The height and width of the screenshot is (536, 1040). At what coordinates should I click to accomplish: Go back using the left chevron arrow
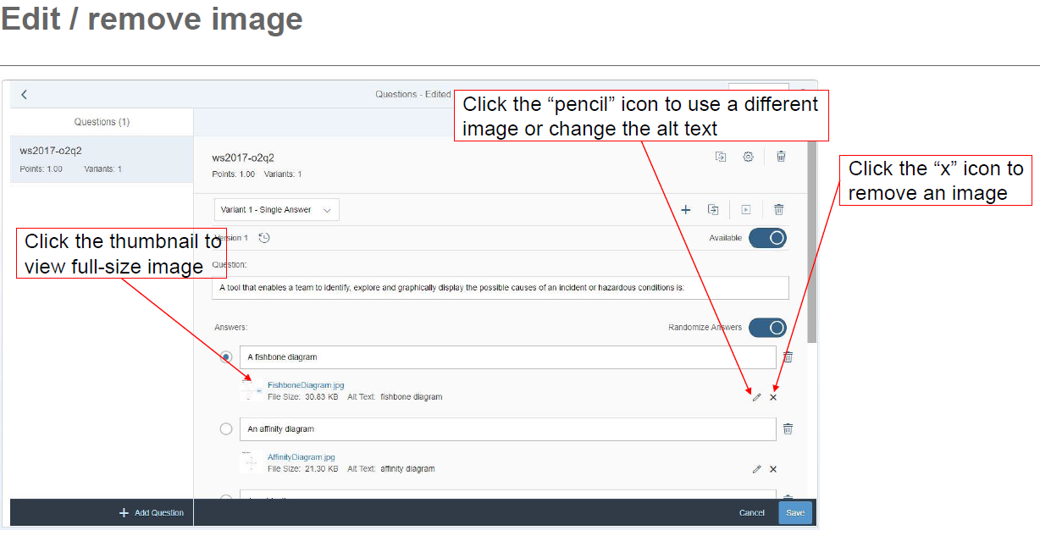click(x=24, y=95)
